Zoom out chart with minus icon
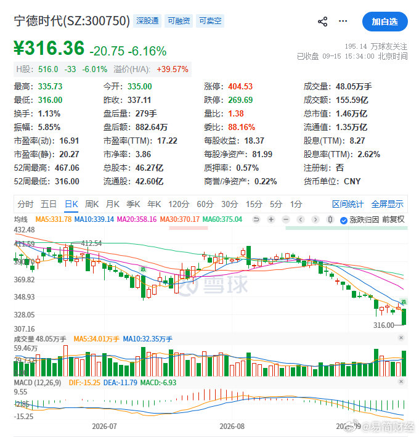The image size is (419, 437). tap(286, 219)
